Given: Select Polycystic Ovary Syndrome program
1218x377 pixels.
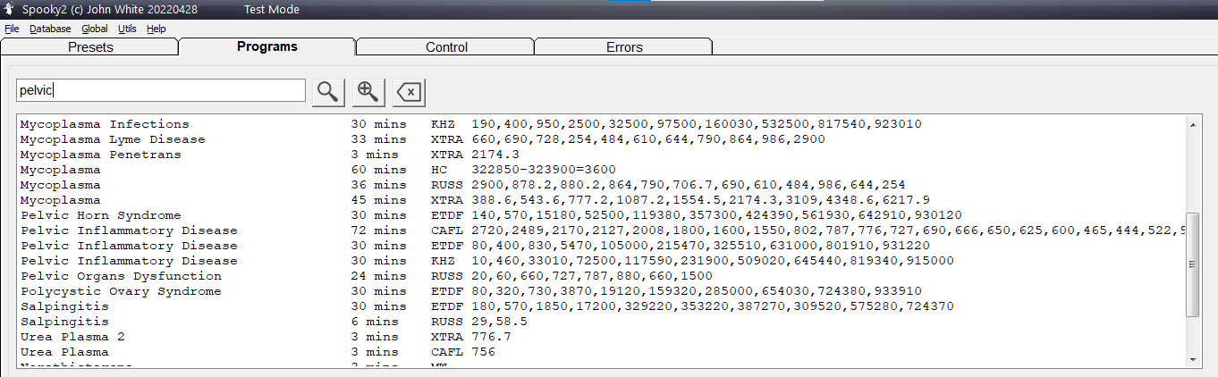Looking at the screenshot, I should coord(121,291).
